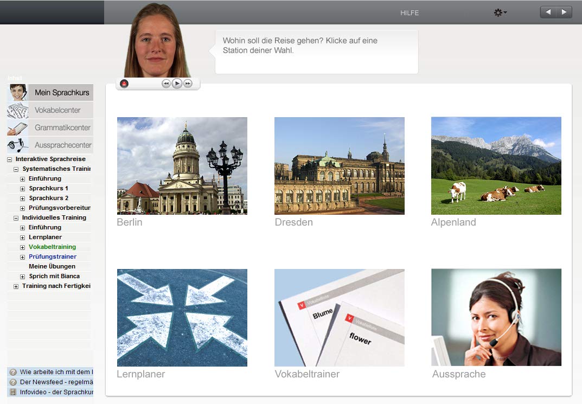582x404 pixels.
Task: Expand the Sprachkurs 2 node
Action: click(23, 198)
